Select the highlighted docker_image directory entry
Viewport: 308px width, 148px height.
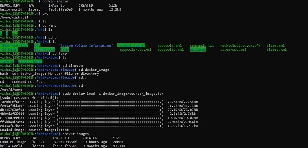pos(30,62)
